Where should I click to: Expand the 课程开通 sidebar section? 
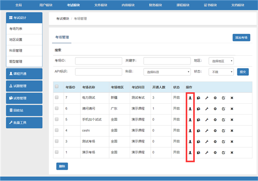pyautogui.click(x=24, y=74)
